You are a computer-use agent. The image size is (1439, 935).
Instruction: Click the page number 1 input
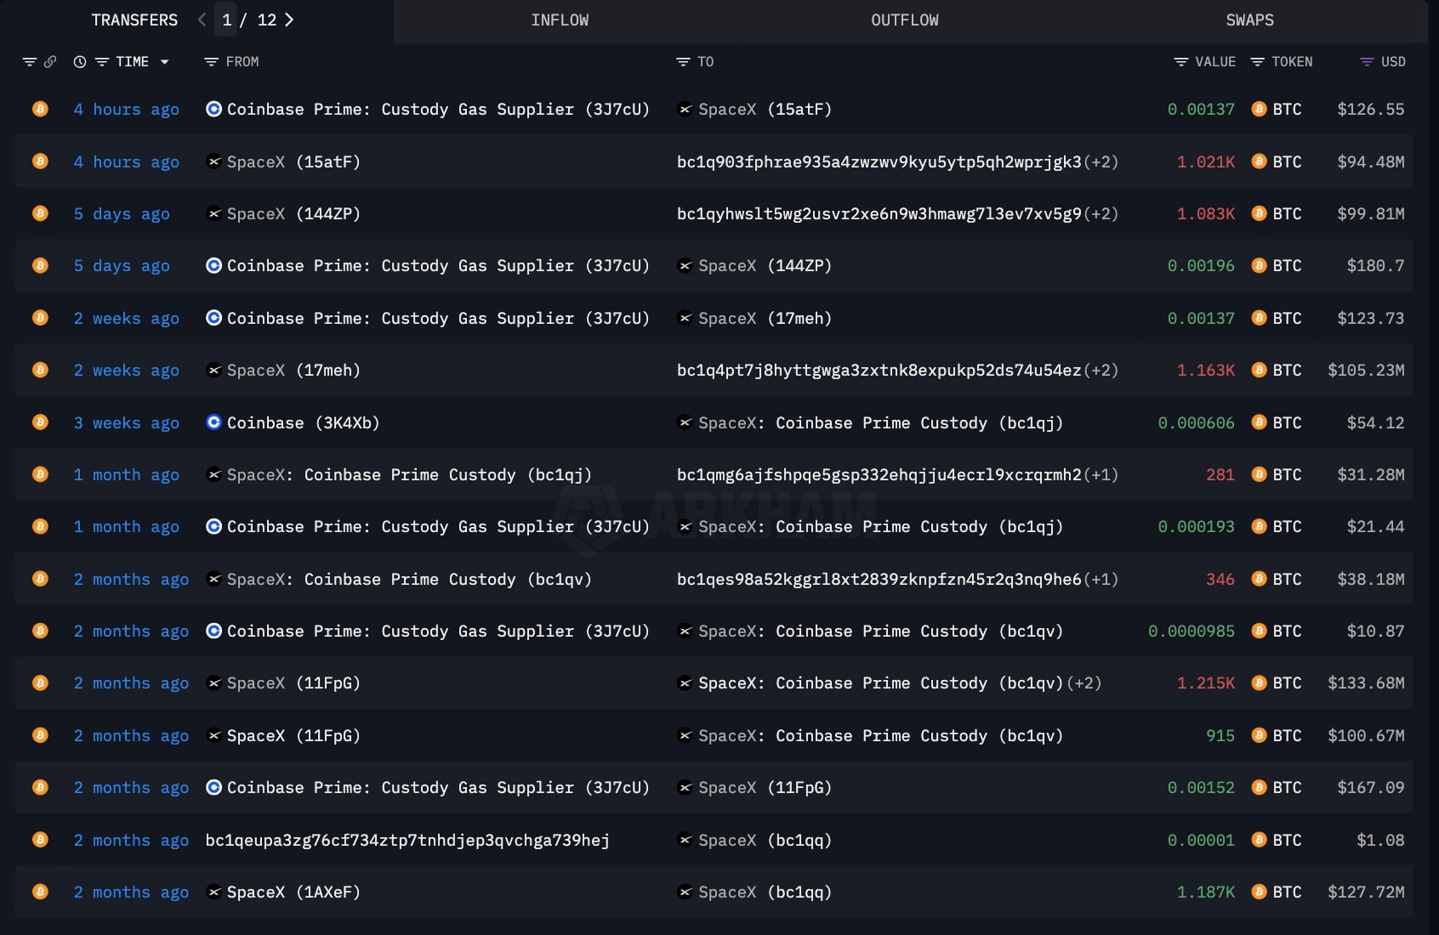click(x=227, y=20)
